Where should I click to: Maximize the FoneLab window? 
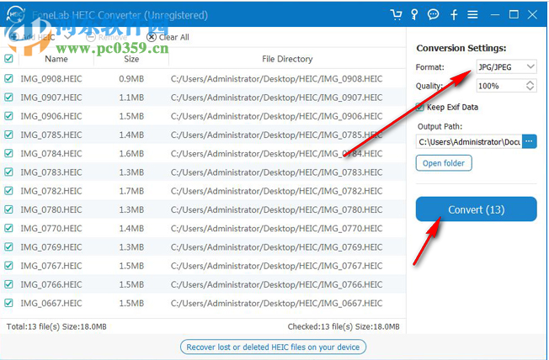[514, 14]
